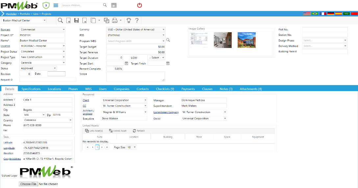
Task: Open the Attachments (4) tab
Action: [x=251, y=89]
